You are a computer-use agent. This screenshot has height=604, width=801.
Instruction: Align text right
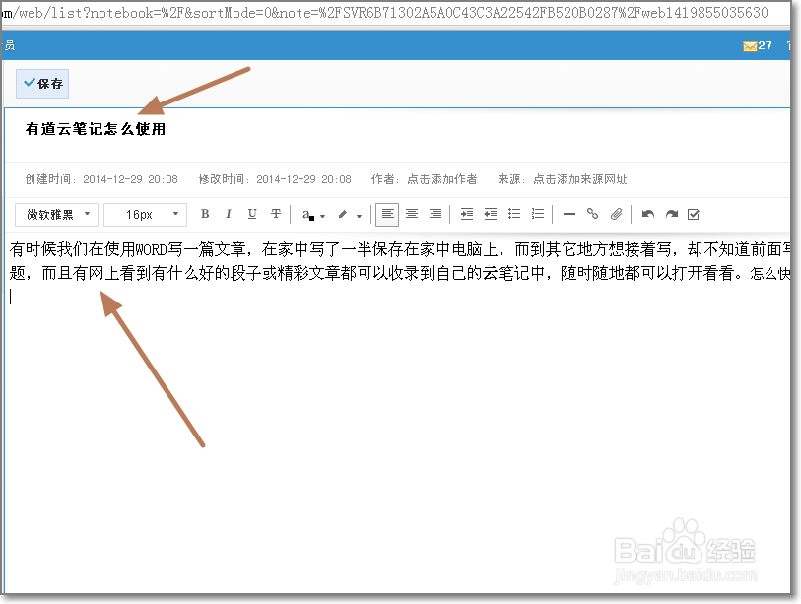435,214
